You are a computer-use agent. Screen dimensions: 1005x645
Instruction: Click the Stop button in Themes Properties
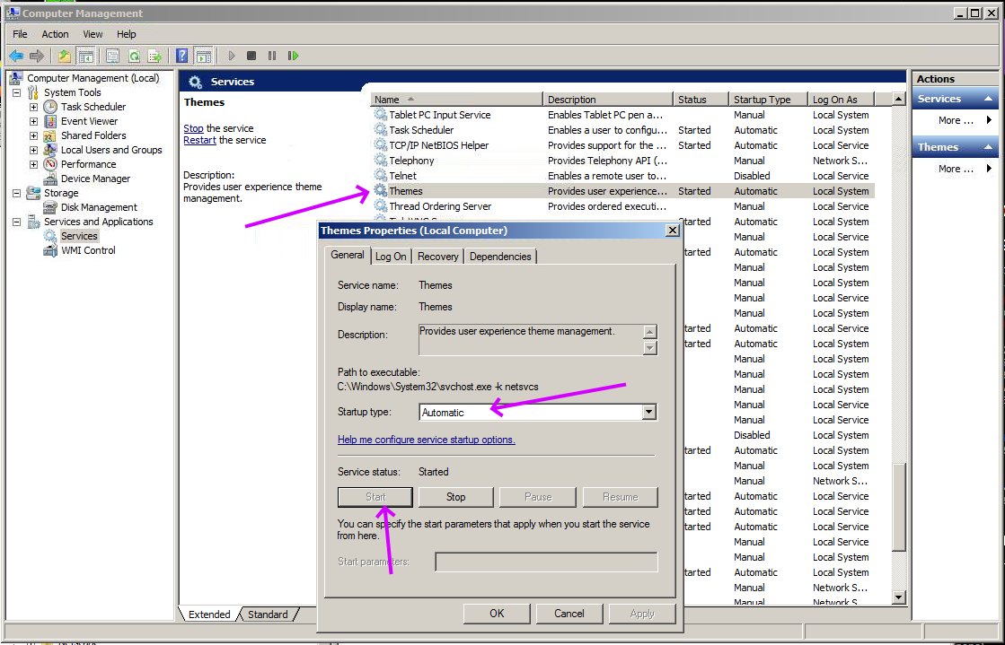[x=455, y=497]
